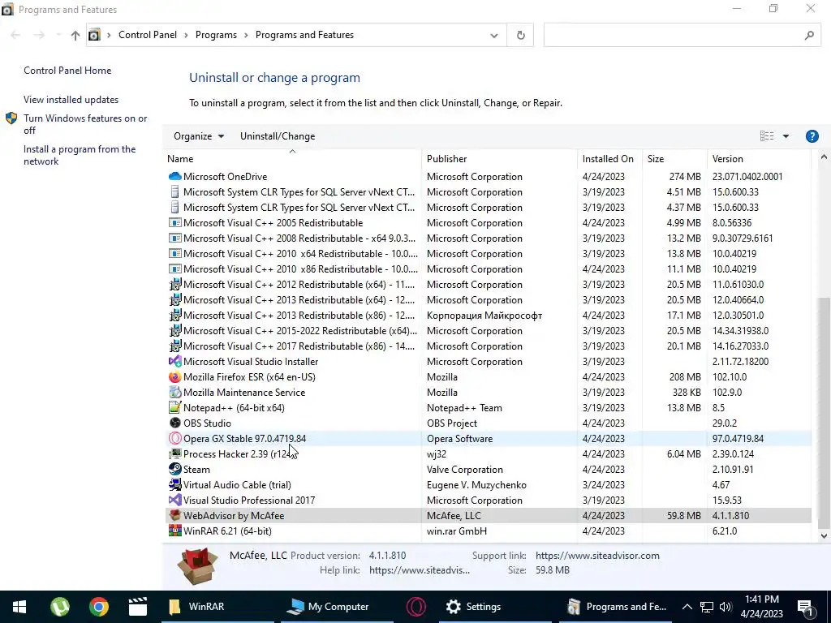
Task: Sort by the Name column header
Action: pyautogui.click(x=293, y=159)
